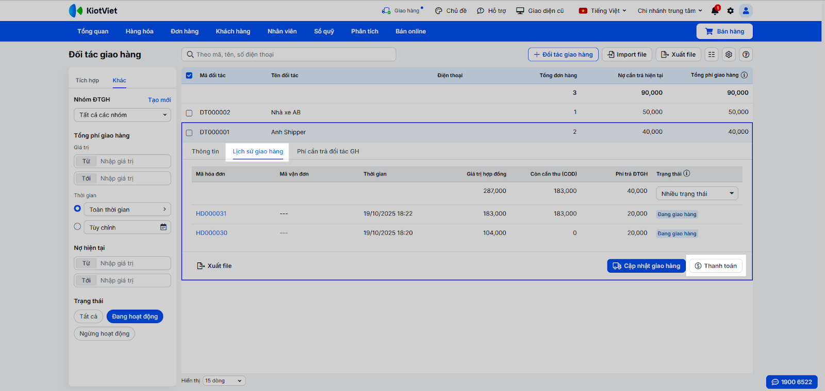Click the table settings gear icon
Viewport: 825px width, 391px height.
(729, 55)
